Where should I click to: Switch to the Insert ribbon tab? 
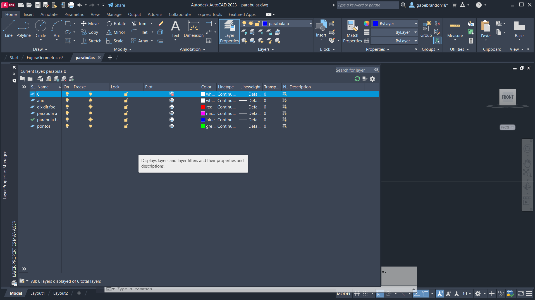click(29, 14)
